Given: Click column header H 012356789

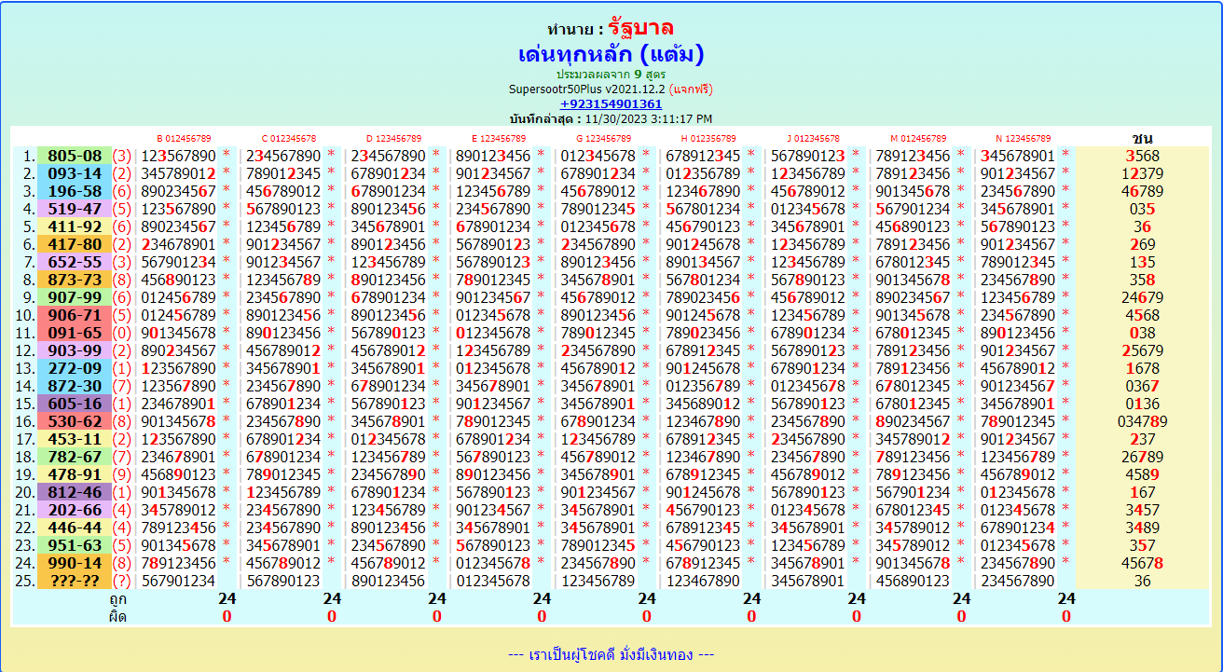Looking at the screenshot, I should pos(708,138).
